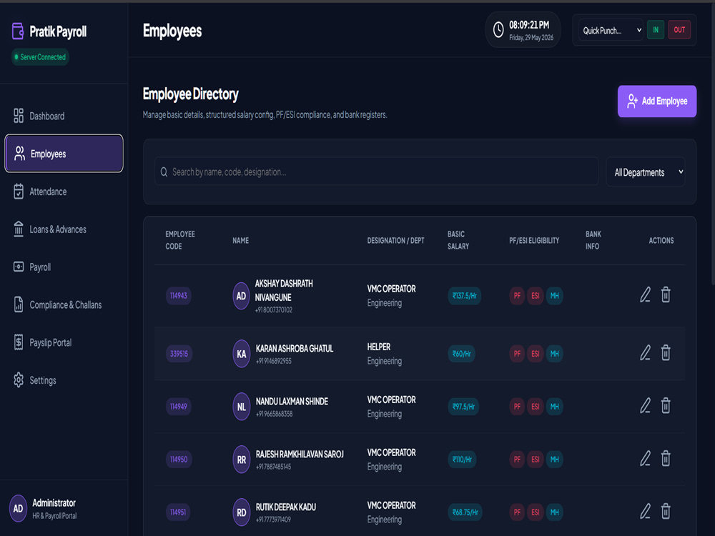The height and width of the screenshot is (536, 715).
Task: Click the page scrollbar on the right edge
Action: [x=712, y=146]
